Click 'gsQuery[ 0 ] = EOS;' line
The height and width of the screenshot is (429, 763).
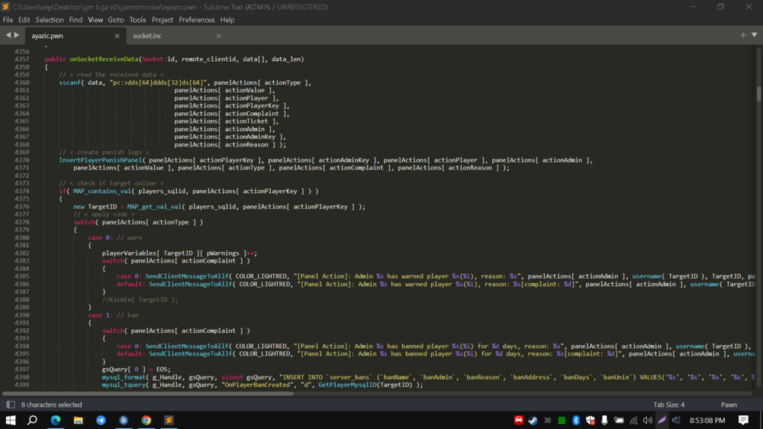[137, 369]
